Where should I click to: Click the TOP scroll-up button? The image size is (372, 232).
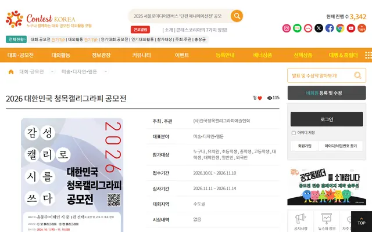pyautogui.click(x=362, y=222)
